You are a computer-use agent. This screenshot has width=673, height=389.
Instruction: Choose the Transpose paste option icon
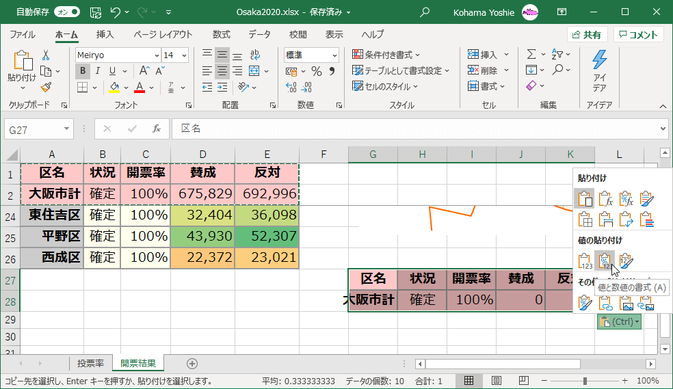point(626,219)
